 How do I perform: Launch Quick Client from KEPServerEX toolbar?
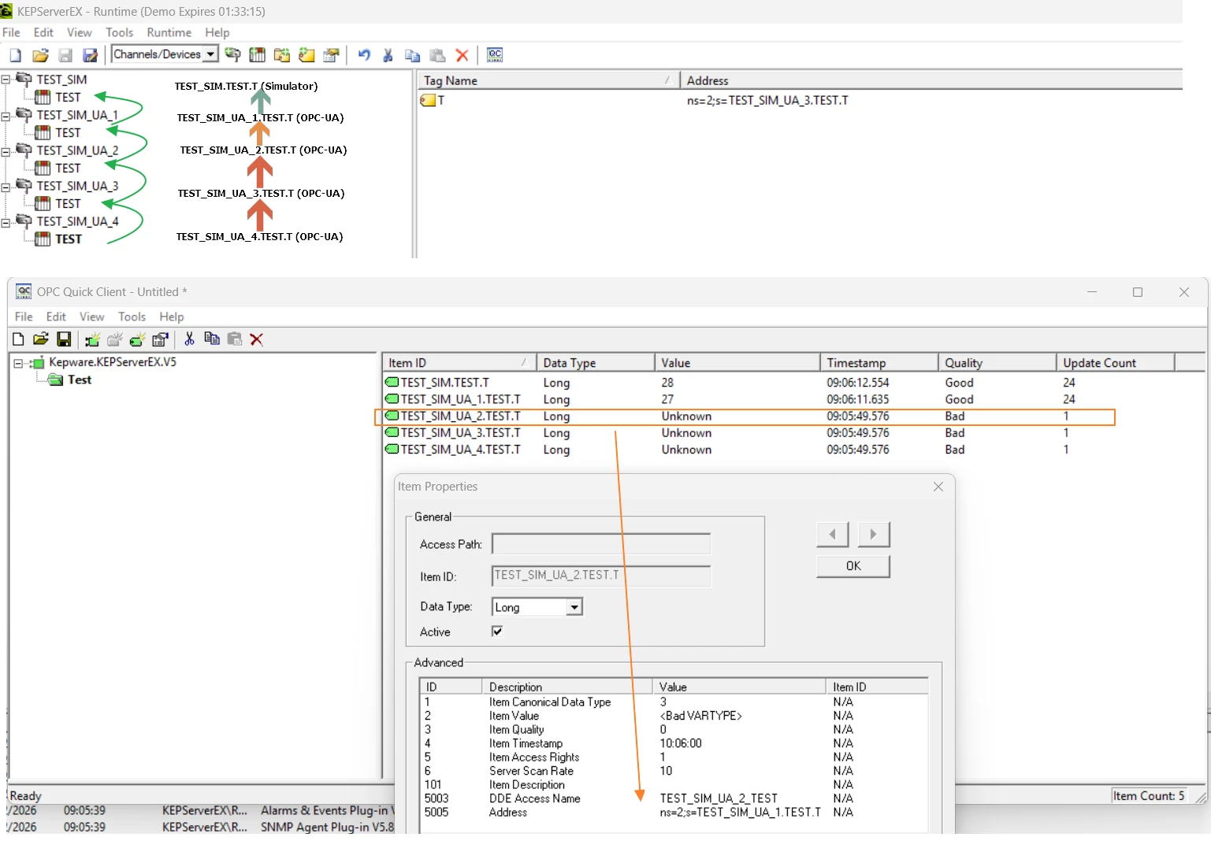pos(495,54)
